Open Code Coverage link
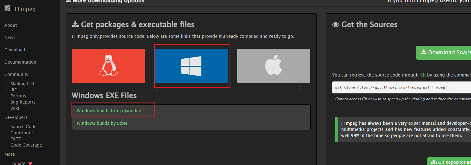Screen dimensions: 471x165 pos(26,145)
